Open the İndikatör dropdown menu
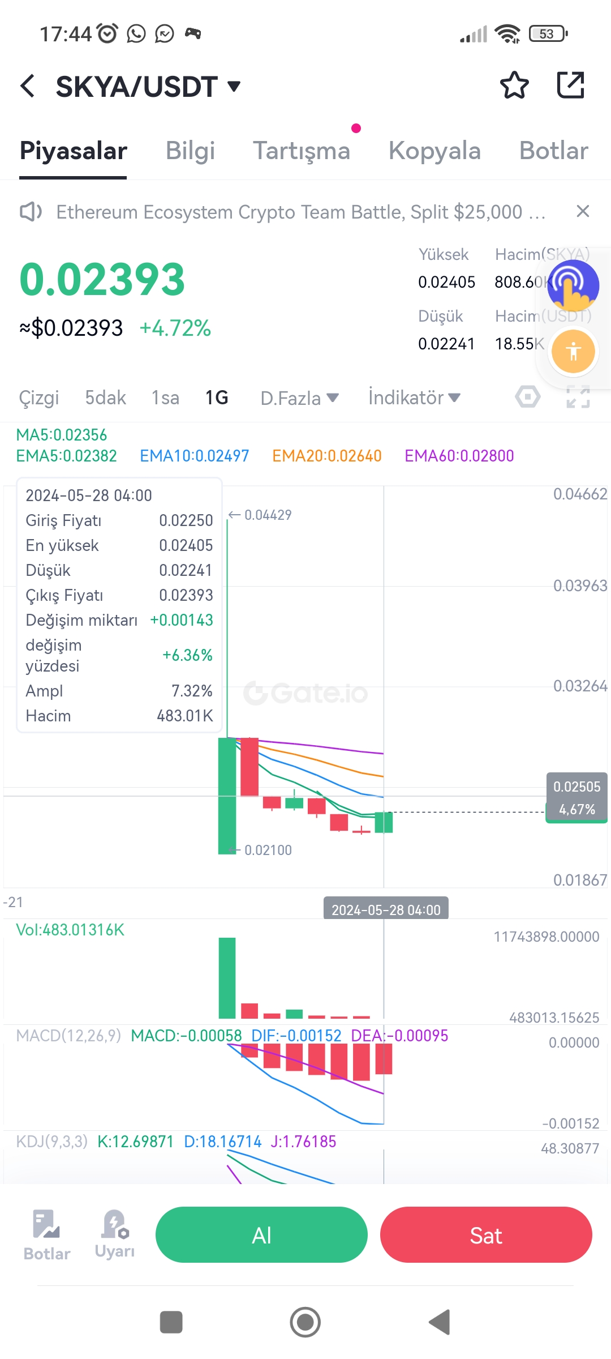The width and height of the screenshot is (611, 1359). 414,398
